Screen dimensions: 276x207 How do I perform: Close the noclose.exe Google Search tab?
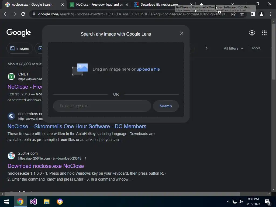[x=63, y=5]
